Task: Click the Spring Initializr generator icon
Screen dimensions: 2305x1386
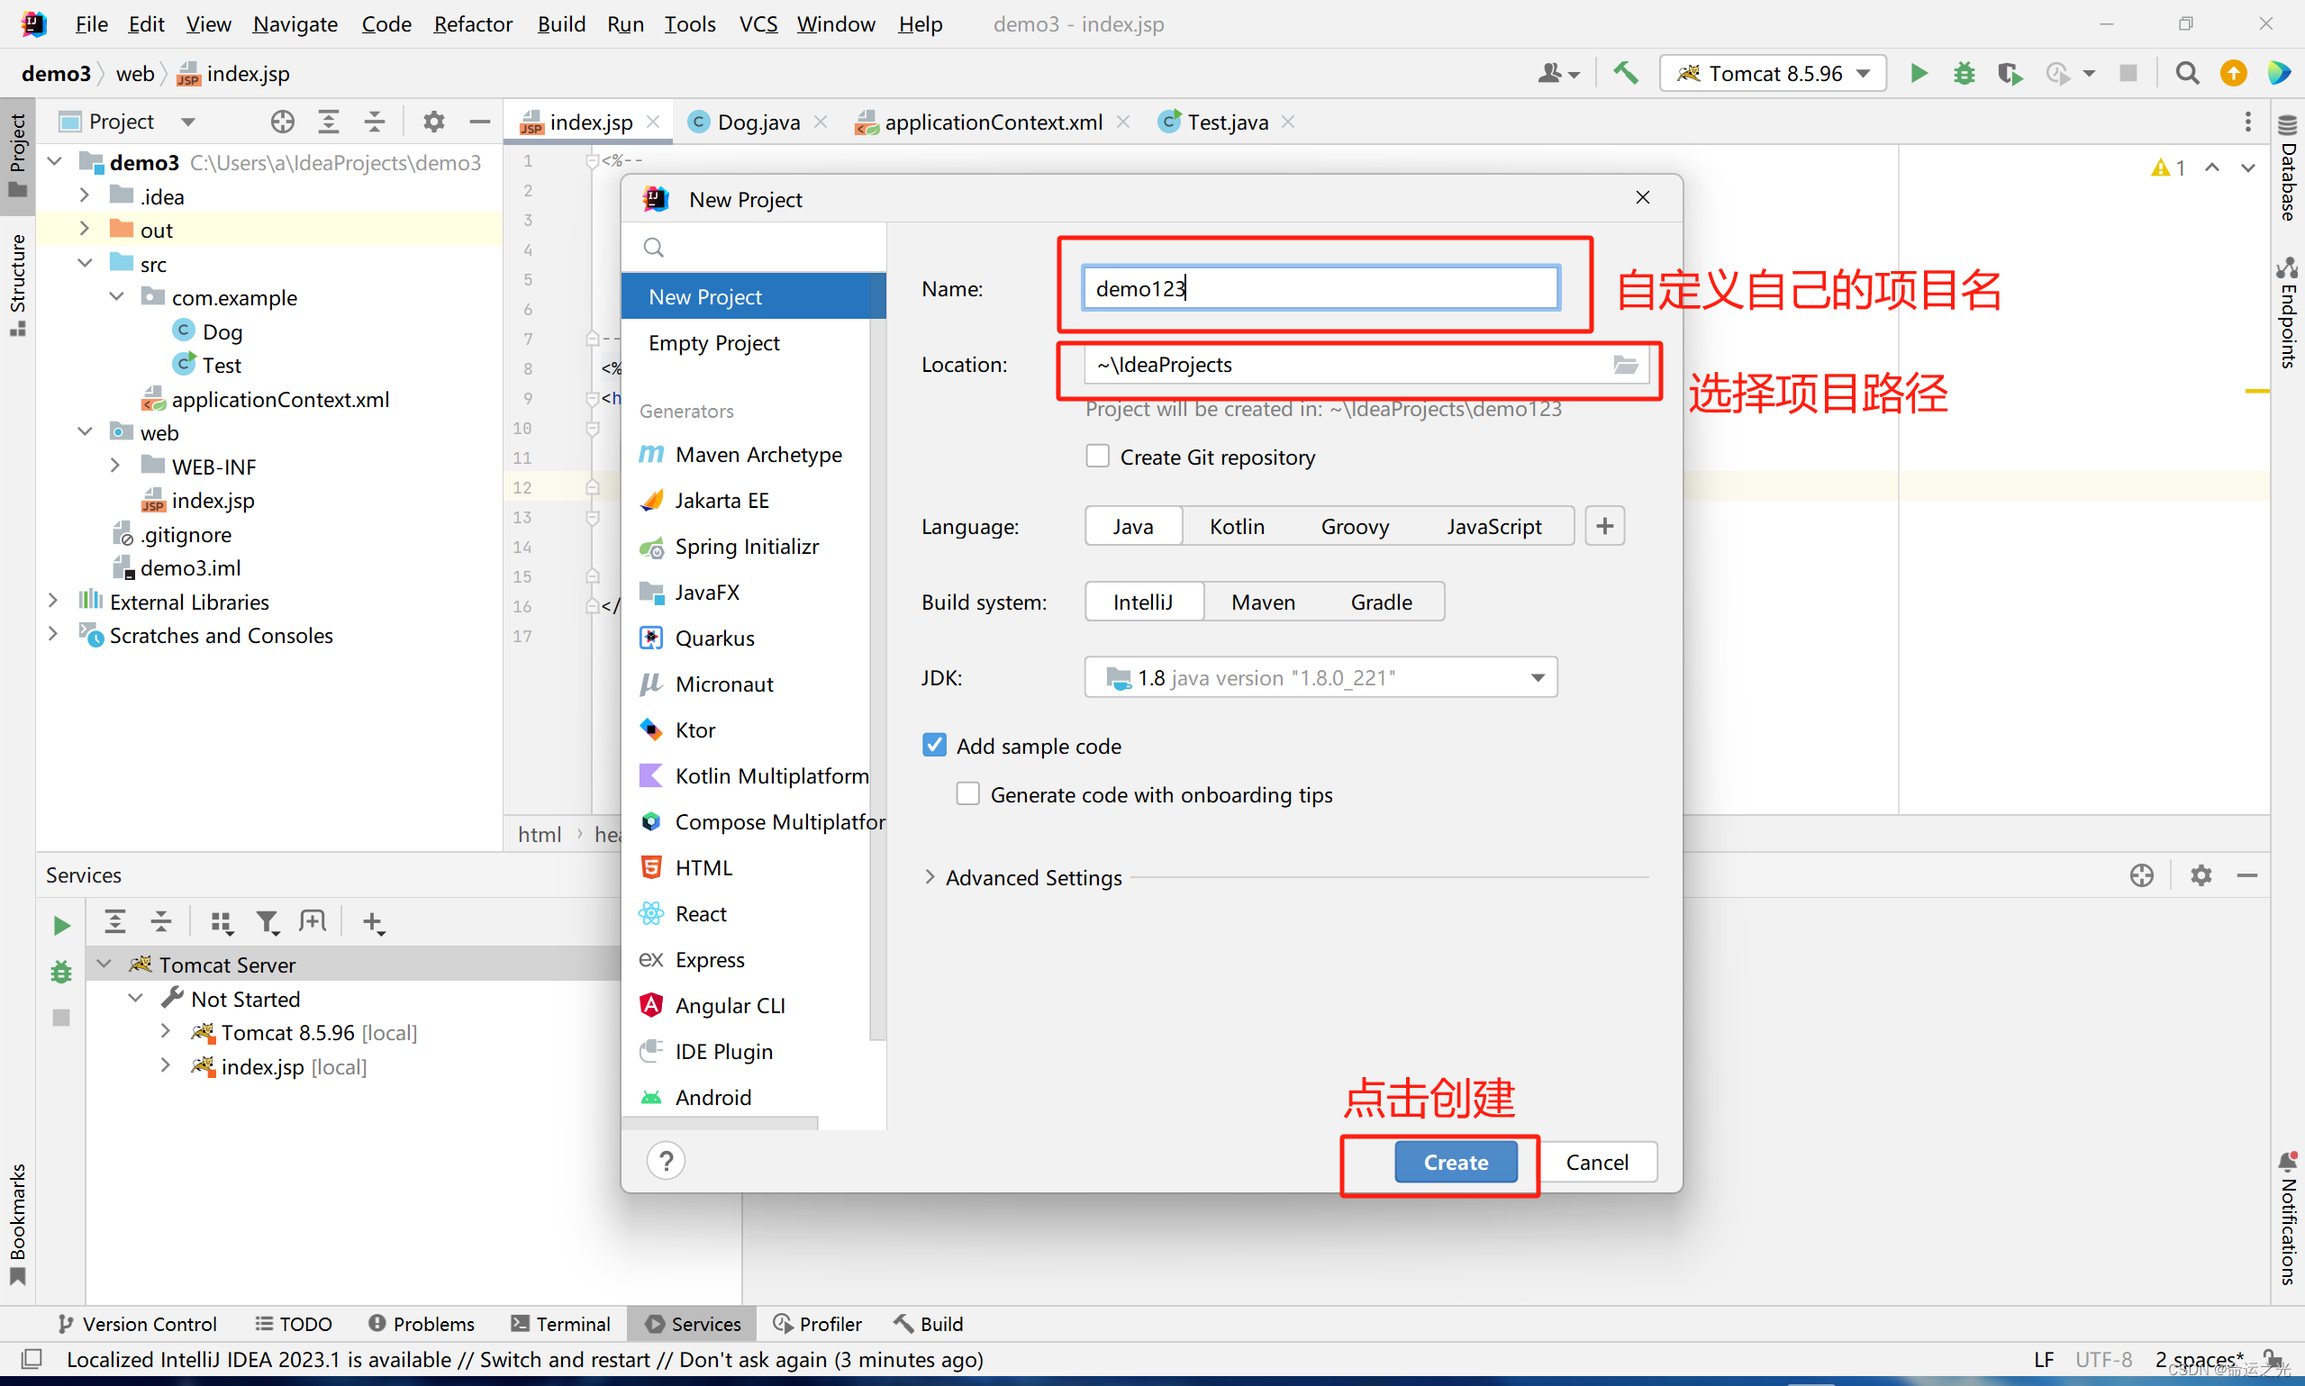Action: (x=652, y=547)
